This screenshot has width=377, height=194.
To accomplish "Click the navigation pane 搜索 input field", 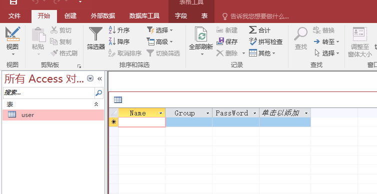I will 49,93.
